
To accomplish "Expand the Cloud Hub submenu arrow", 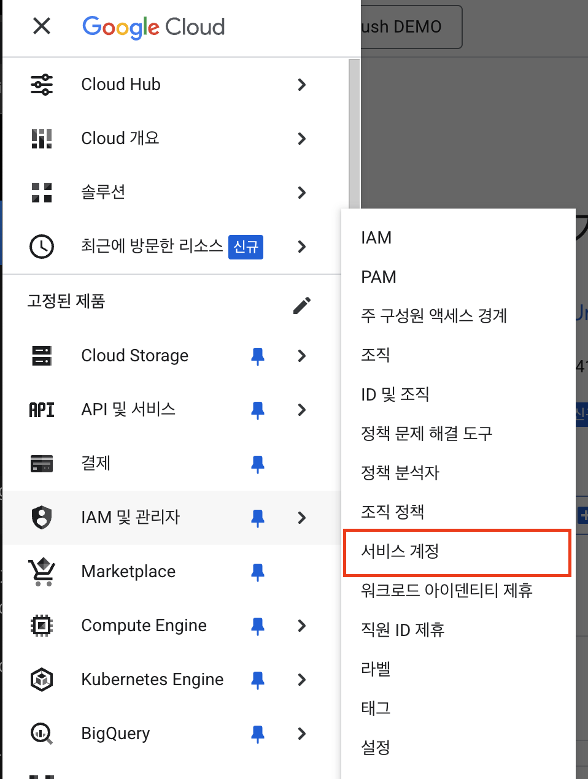I will [301, 85].
